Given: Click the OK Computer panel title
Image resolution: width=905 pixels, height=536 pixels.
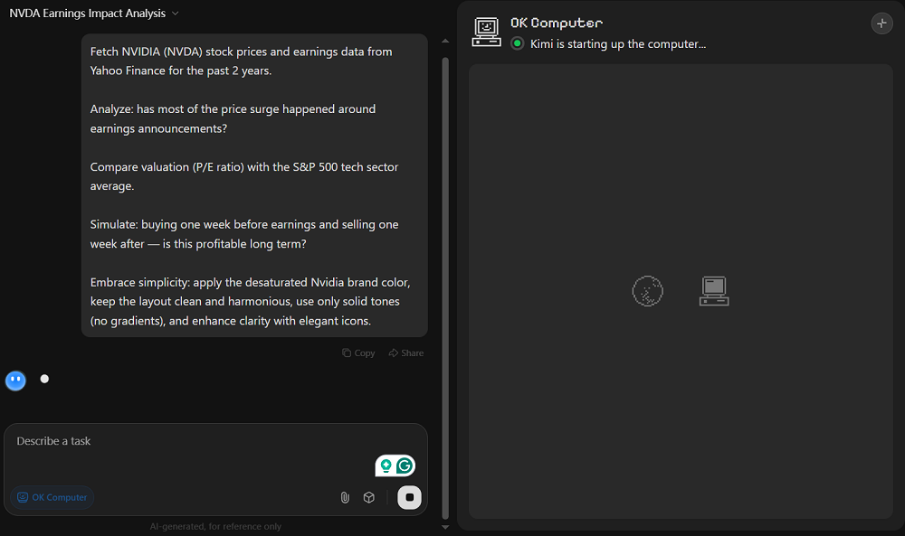Looking at the screenshot, I should pos(556,23).
